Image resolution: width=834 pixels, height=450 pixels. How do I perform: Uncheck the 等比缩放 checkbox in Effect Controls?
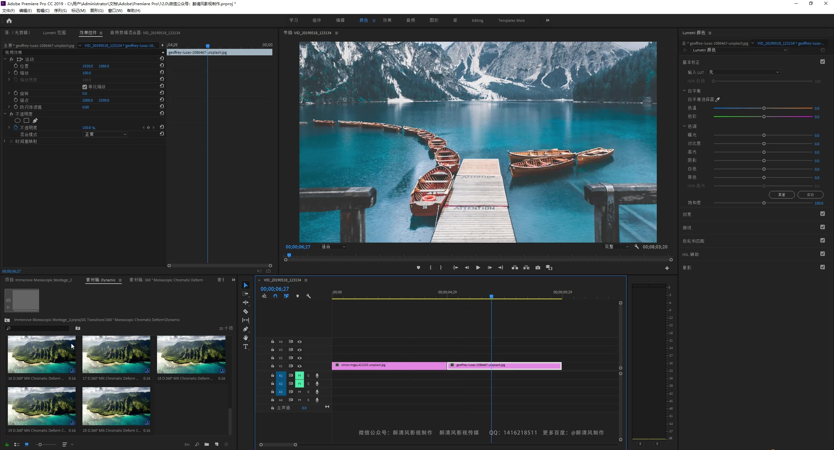tap(84, 86)
